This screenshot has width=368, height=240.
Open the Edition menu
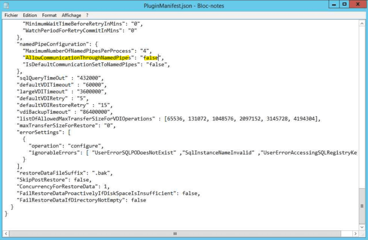pos(30,15)
